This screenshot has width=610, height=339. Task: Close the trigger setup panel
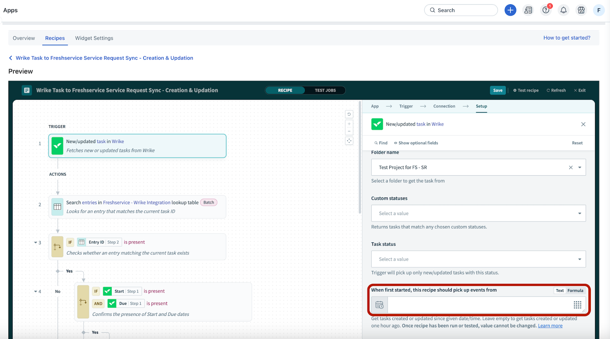pyautogui.click(x=583, y=124)
